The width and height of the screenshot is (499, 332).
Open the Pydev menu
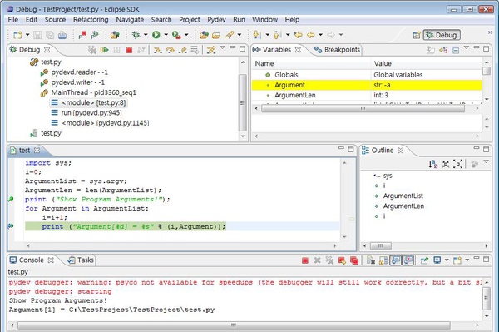216,20
